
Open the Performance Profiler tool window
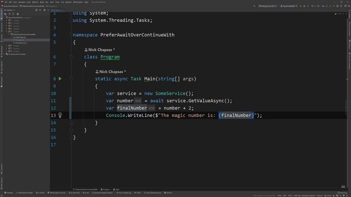(x=25, y=193)
